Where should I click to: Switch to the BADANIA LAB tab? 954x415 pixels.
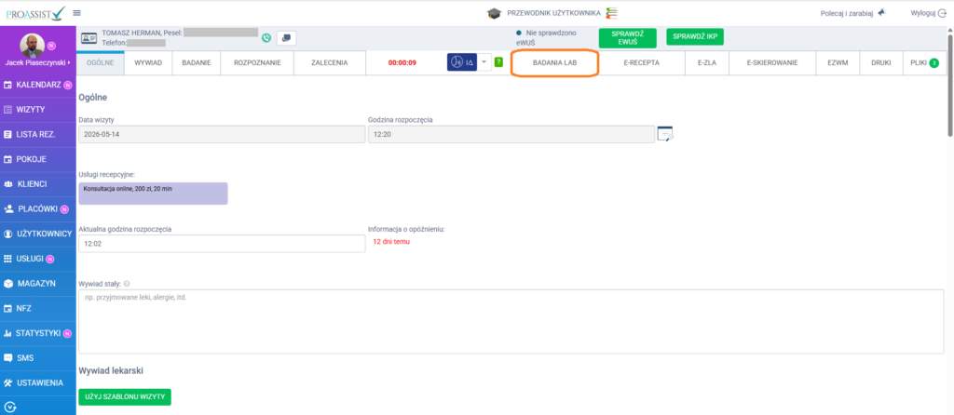[554, 62]
